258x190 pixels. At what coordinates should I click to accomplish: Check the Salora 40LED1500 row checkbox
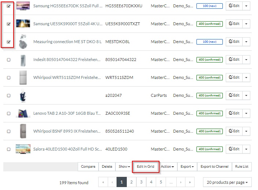click(8, 149)
